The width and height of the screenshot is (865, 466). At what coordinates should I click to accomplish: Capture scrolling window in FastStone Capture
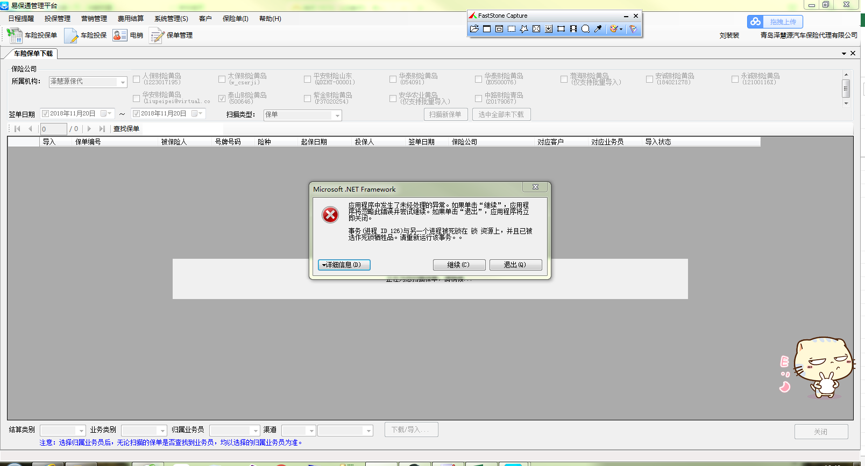point(549,29)
